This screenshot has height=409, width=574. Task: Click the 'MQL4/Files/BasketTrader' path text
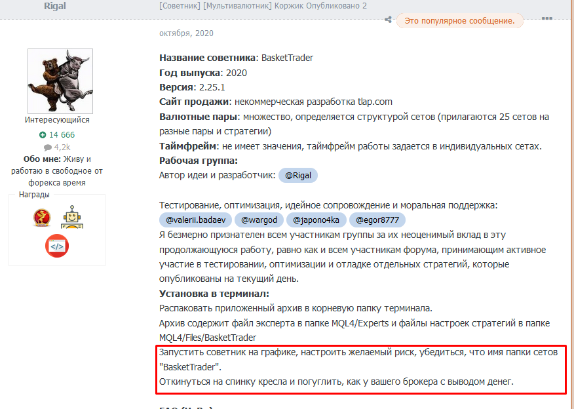point(208,338)
